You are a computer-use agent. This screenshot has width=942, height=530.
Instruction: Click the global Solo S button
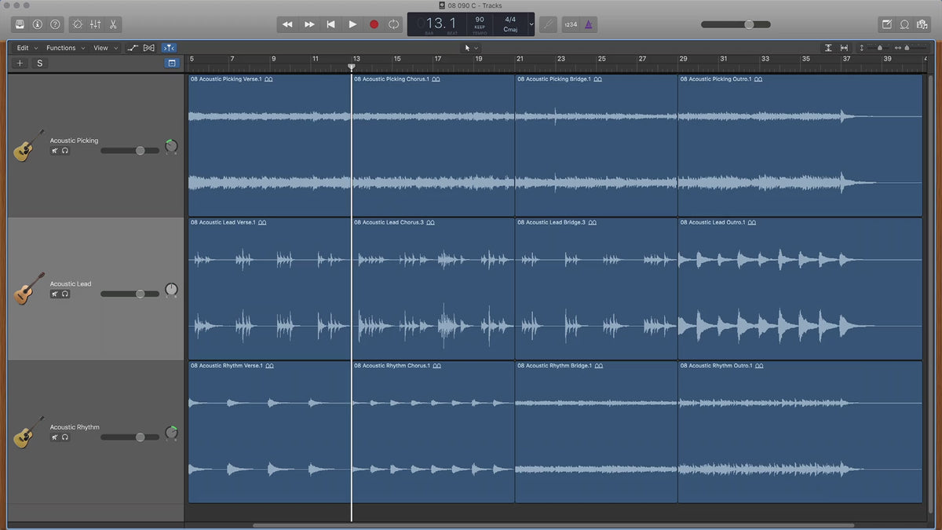[x=40, y=64]
